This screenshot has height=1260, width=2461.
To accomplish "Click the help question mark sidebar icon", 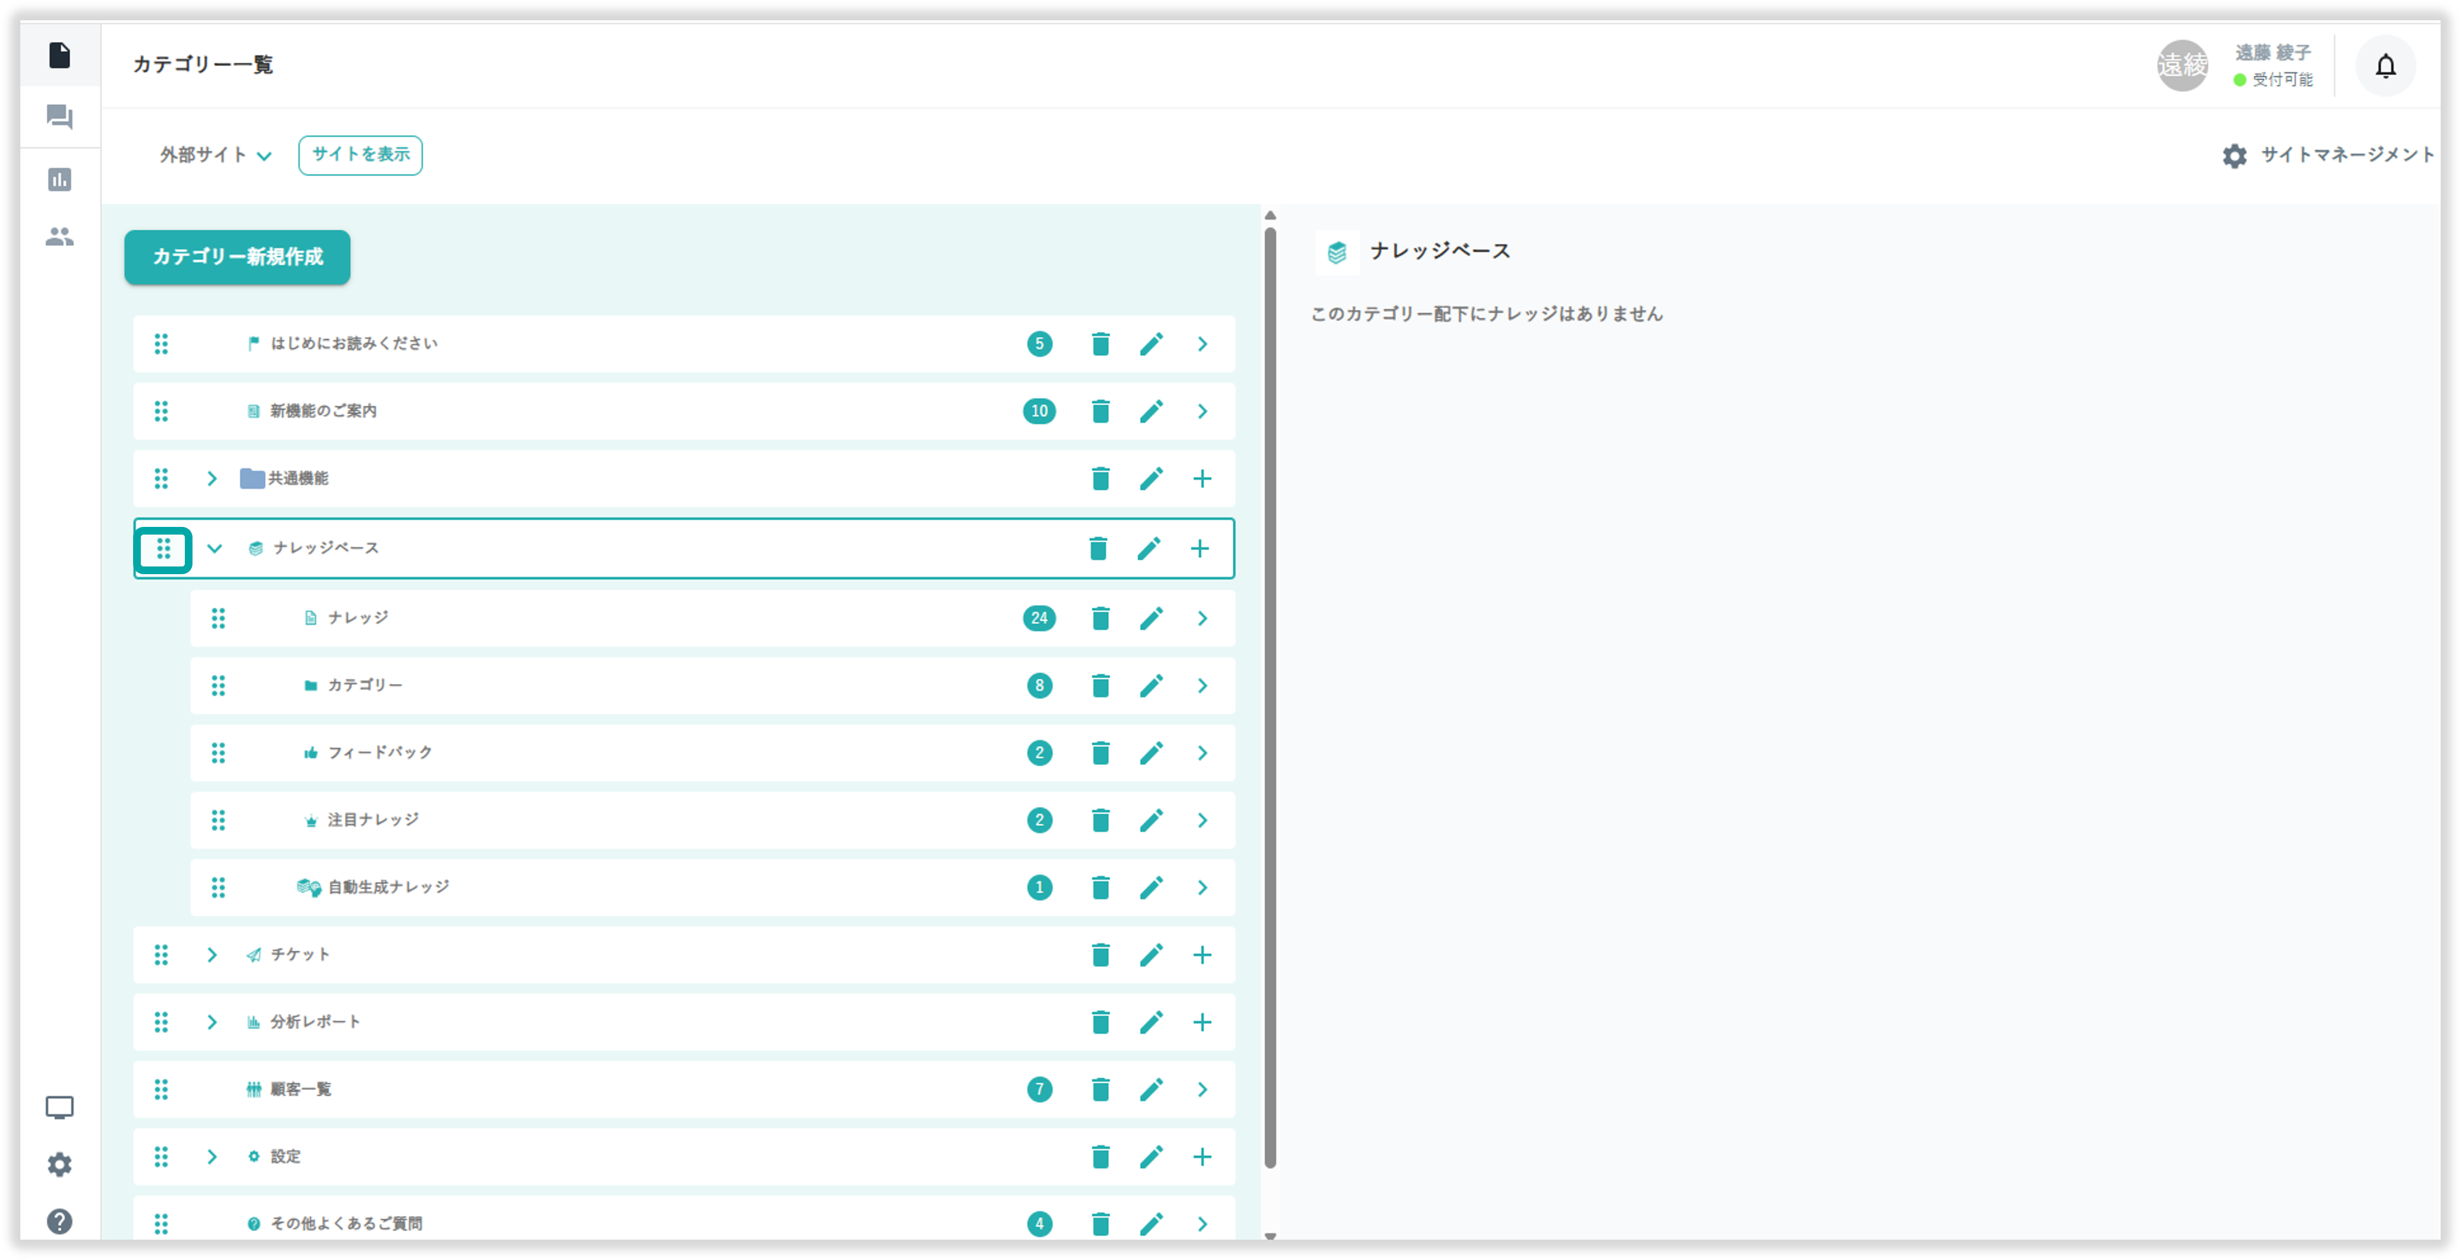I will (59, 1222).
